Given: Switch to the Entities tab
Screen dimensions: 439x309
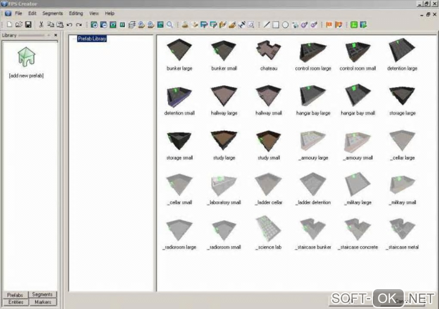Looking at the screenshot, I should pyautogui.click(x=15, y=302).
